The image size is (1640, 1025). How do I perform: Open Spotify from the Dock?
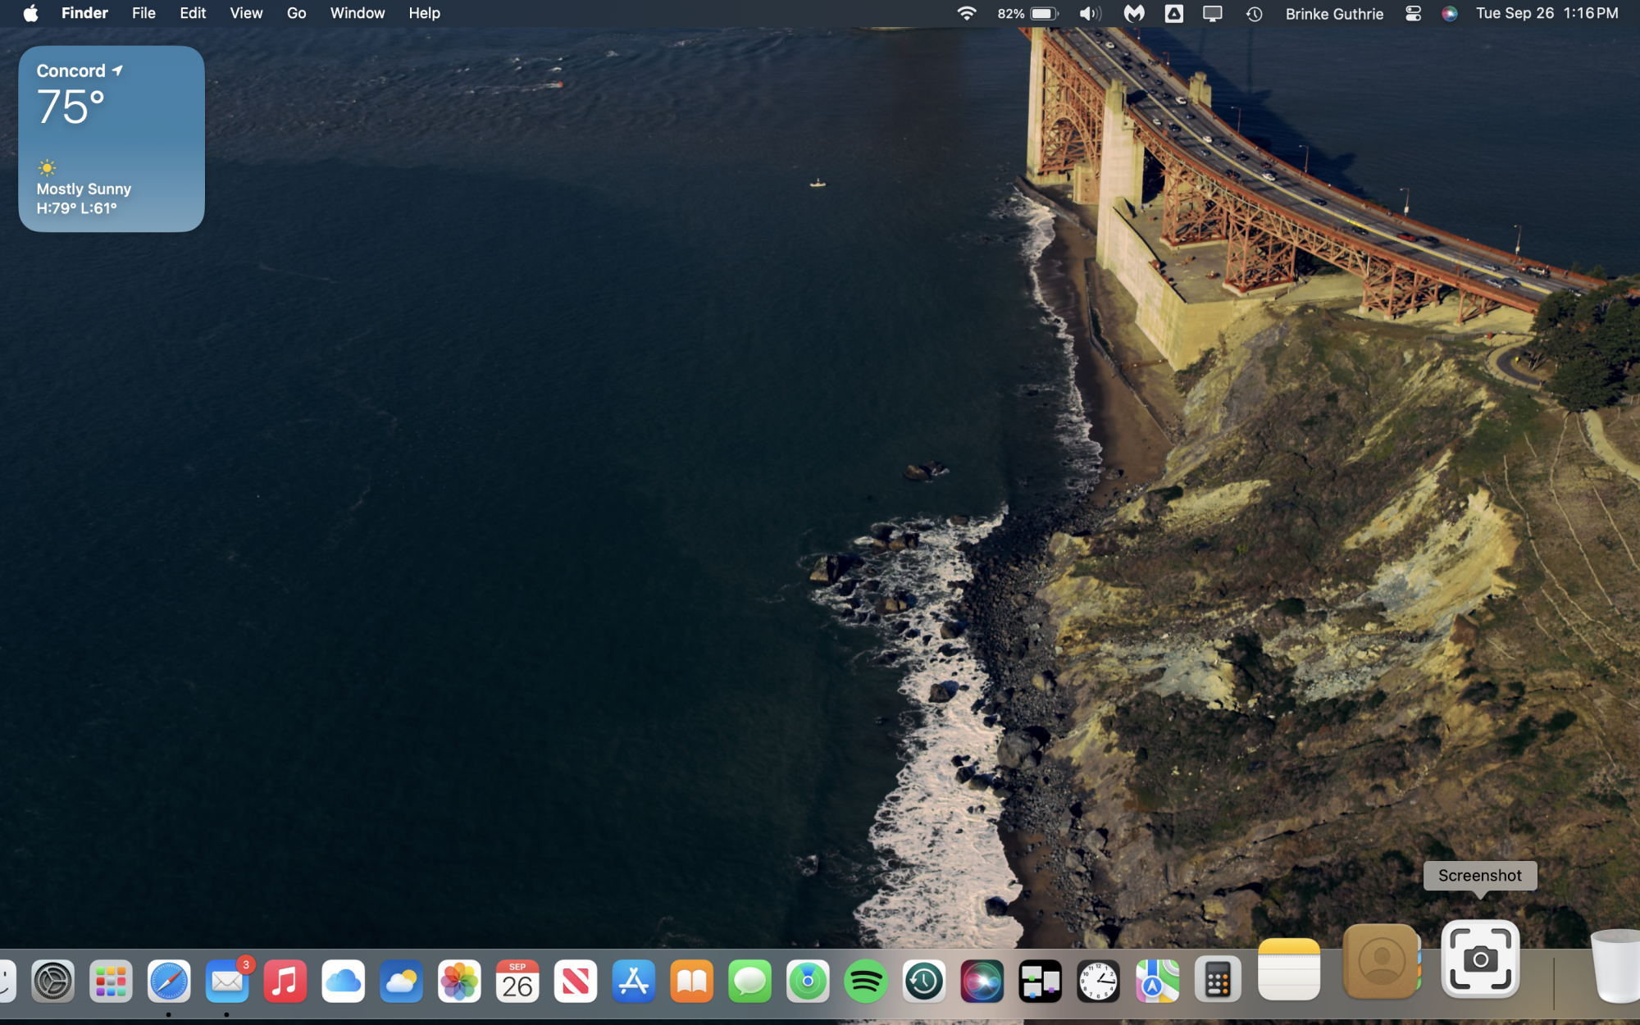click(866, 981)
